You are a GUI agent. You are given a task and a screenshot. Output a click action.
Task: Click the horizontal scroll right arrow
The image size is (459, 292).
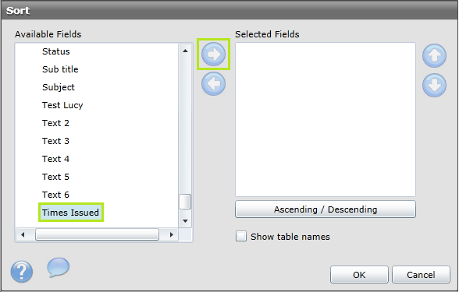[x=172, y=234]
